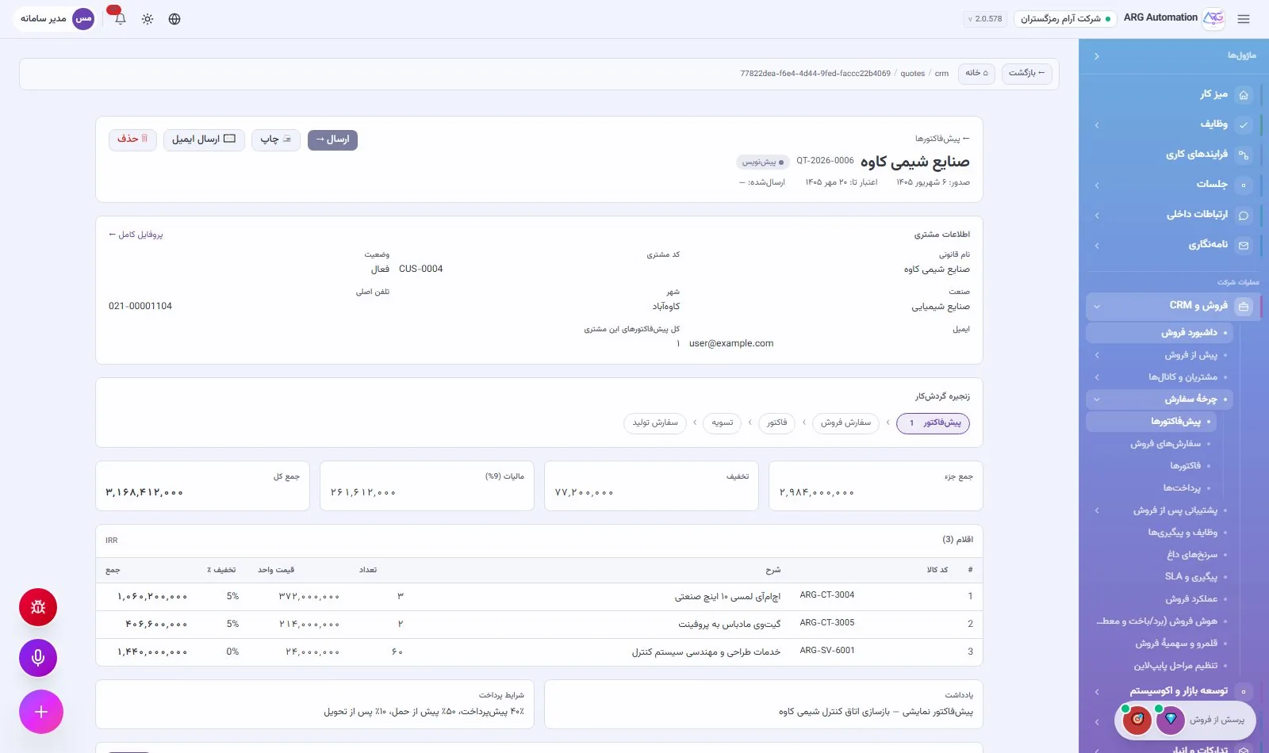This screenshot has height=753, width=1269.
Task: Open نامه‌نگاری envelope icon
Action: [x=1244, y=245]
